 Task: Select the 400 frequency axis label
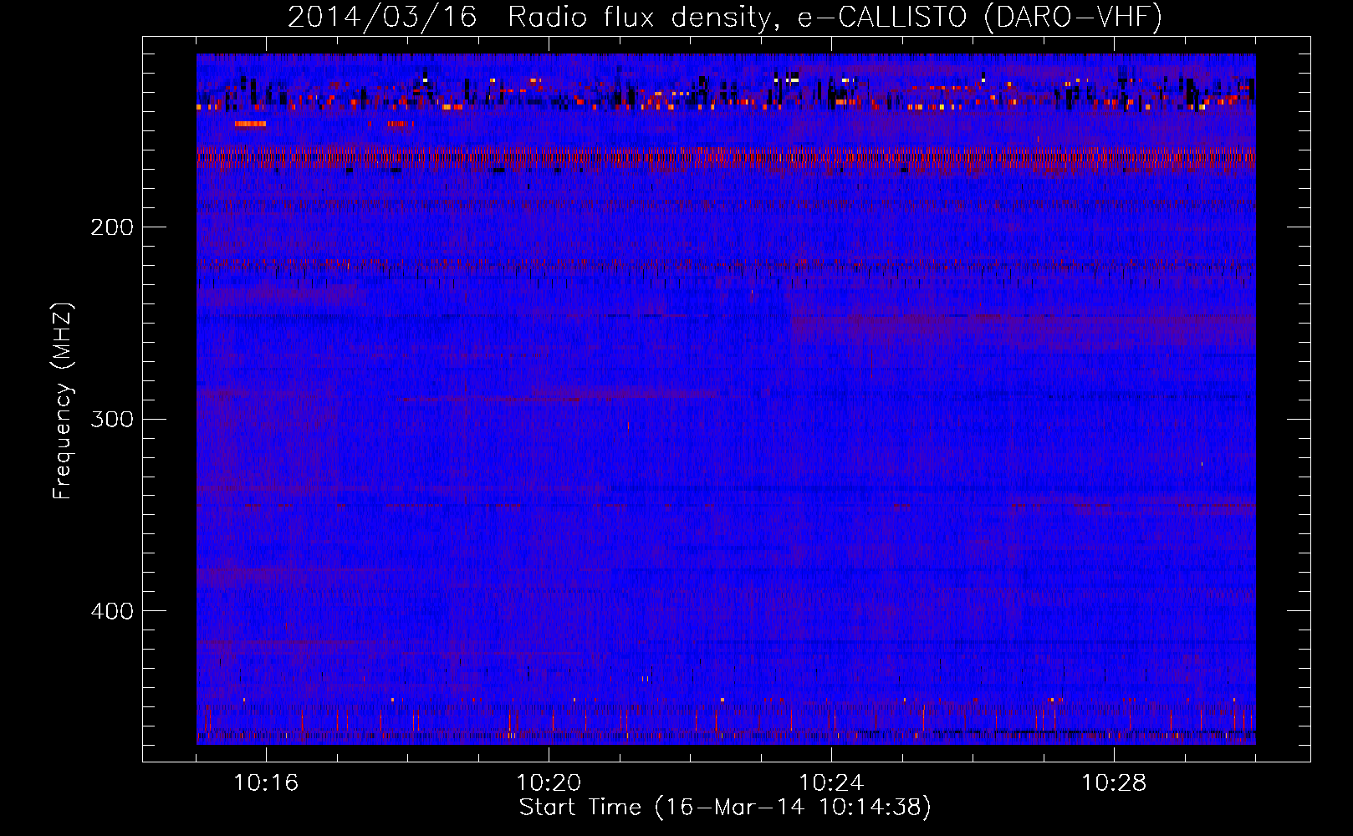(112, 611)
